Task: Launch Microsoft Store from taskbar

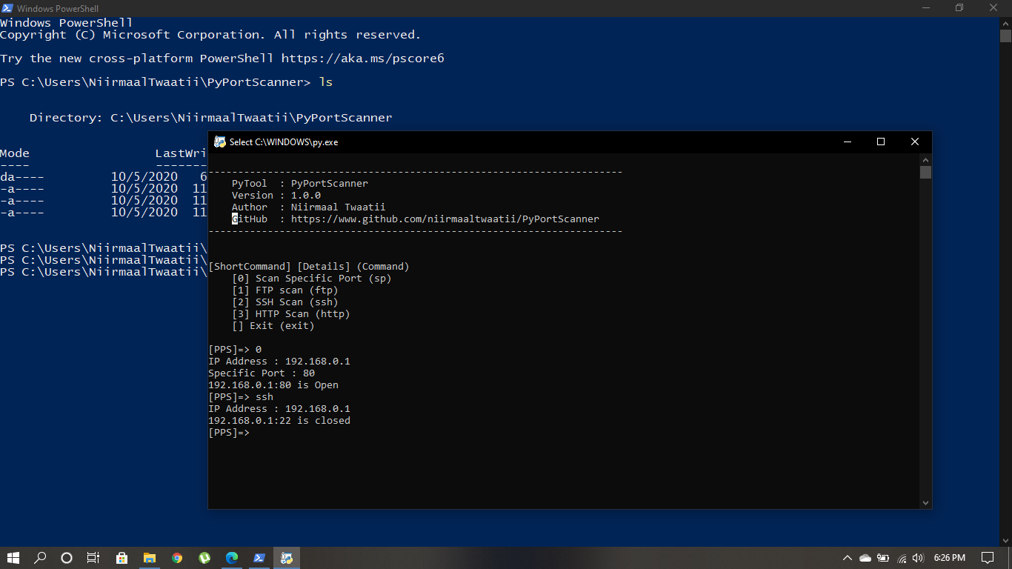Action: (x=122, y=558)
